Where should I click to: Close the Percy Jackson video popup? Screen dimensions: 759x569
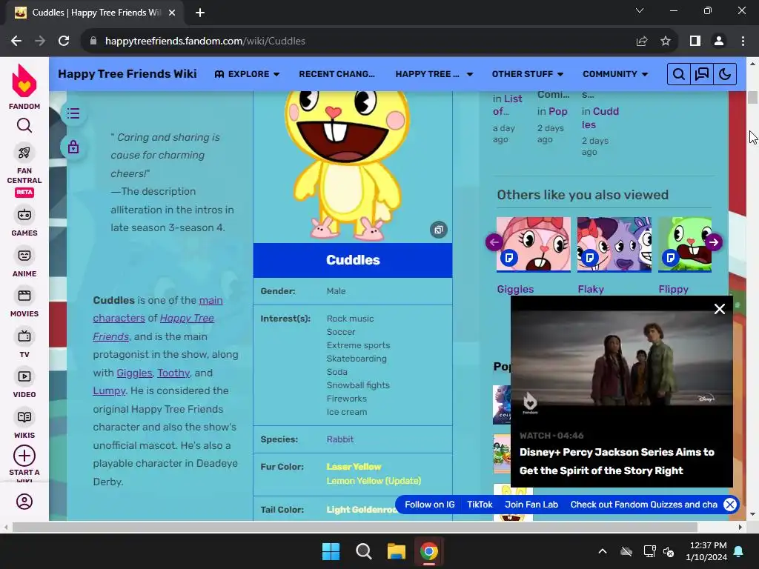tap(719, 309)
